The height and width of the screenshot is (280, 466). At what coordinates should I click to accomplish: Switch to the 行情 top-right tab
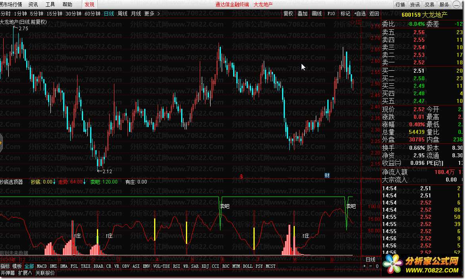[x=400, y=4]
